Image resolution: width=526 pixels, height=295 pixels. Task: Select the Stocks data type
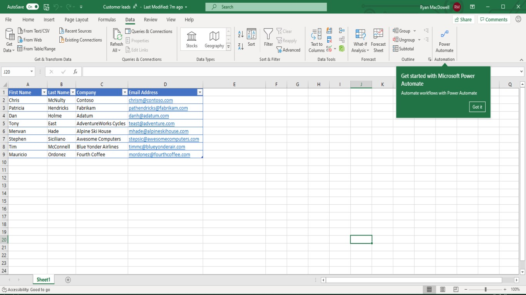(191, 38)
